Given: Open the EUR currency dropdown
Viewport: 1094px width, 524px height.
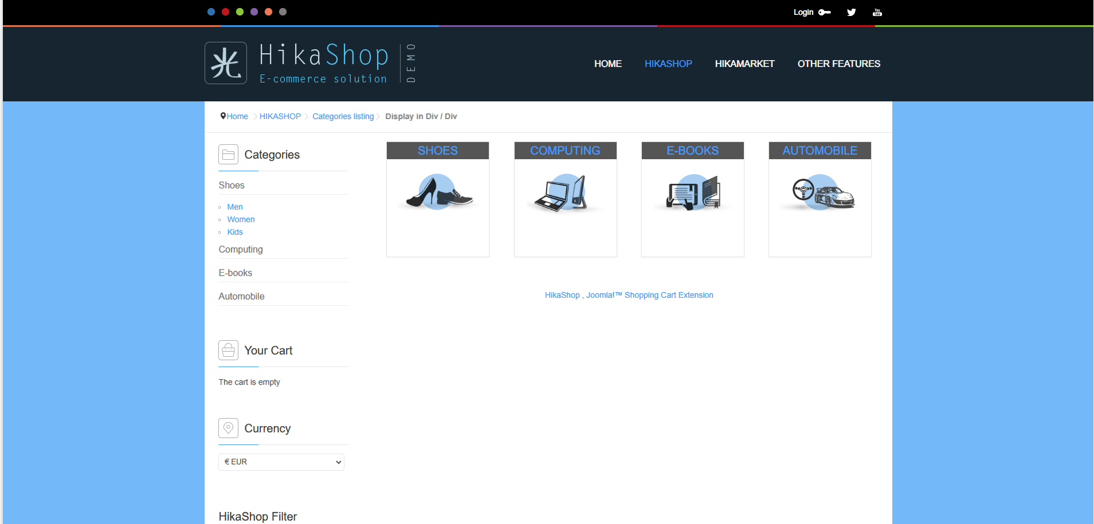Looking at the screenshot, I should [281, 462].
